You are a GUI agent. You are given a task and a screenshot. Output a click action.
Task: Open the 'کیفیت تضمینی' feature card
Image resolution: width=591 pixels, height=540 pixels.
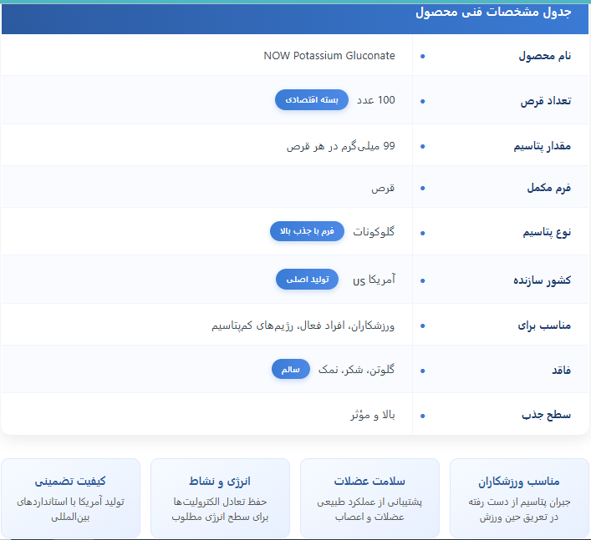[70, 498]
